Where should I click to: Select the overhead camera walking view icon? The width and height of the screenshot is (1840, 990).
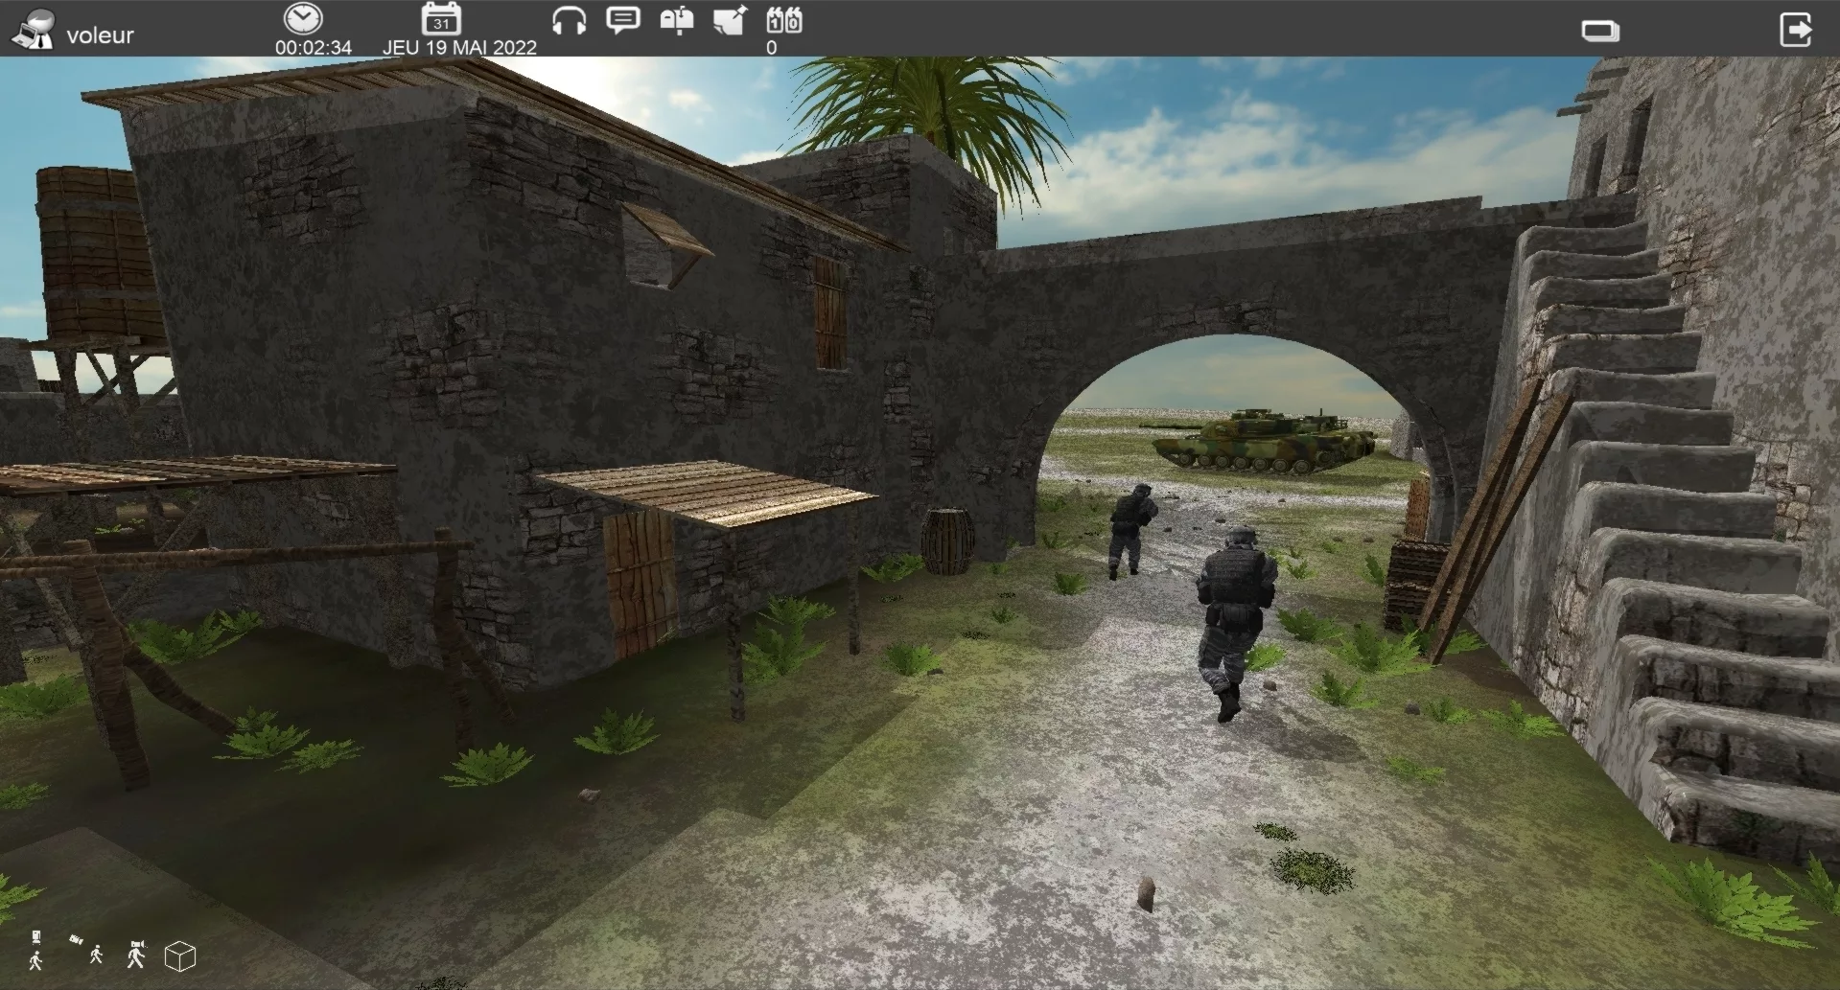[36, 950]
